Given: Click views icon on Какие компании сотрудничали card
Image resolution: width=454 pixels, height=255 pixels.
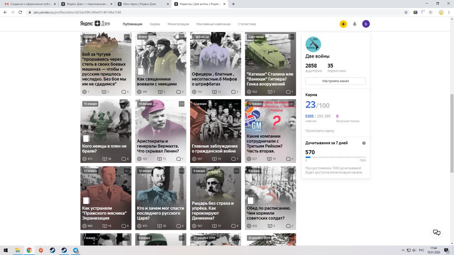Looking at the screenshot, I should point(249,159).
